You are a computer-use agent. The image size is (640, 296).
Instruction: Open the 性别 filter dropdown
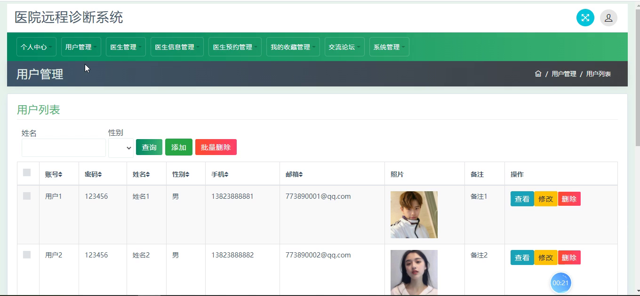[121, 148]
